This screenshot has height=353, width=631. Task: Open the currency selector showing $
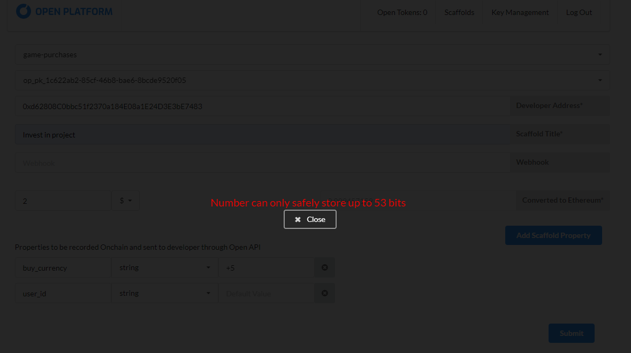126,200
